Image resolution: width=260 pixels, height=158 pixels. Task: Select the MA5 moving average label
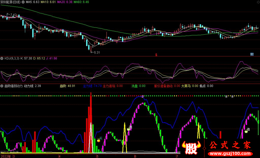pos(32,2)
